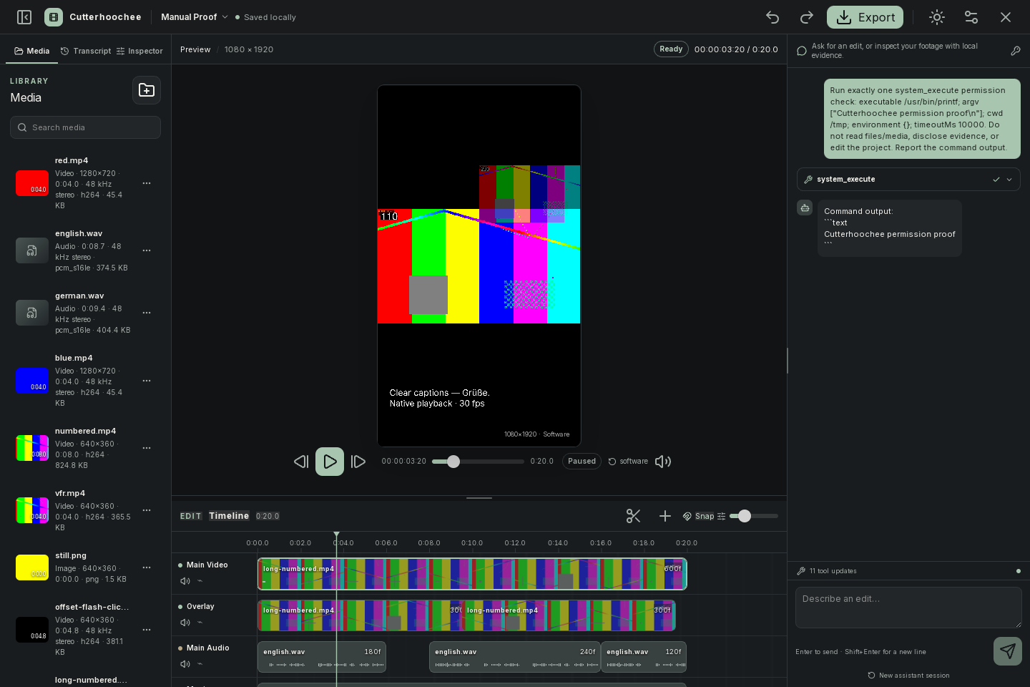Mute the Overlay track
Viewport: 1030px width, 687px height.
tap(185, 623)
